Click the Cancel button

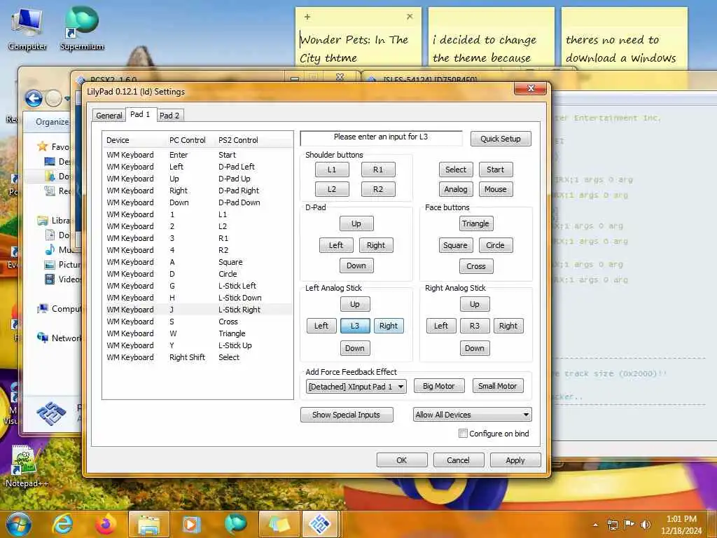[458, 460]
